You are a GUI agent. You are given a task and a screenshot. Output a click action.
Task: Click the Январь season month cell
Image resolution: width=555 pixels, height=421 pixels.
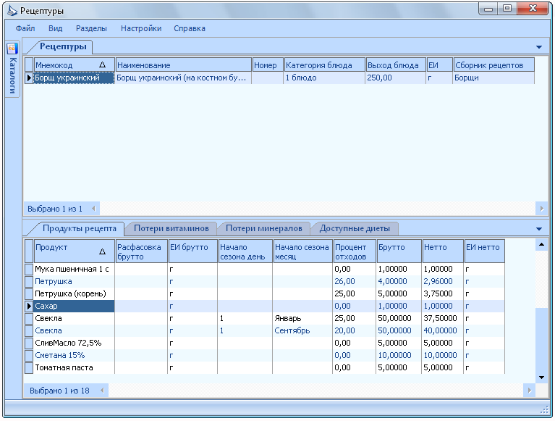(x=302, y=319)
